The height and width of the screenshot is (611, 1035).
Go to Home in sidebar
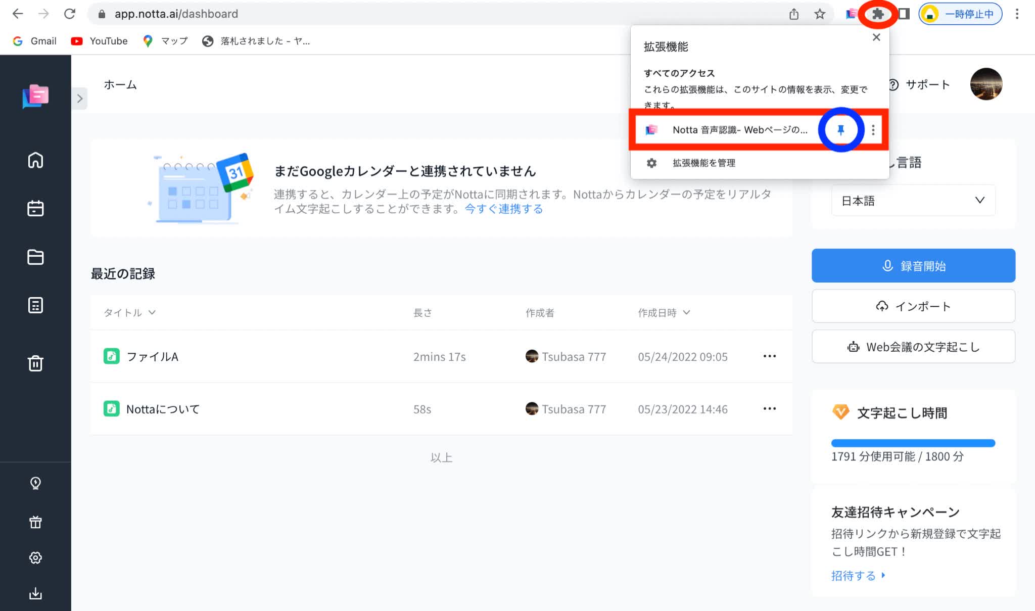click(35, 160)
